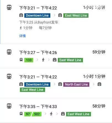
Task: Click the chevron after the first Downtown Line badge
Action: 54,15
